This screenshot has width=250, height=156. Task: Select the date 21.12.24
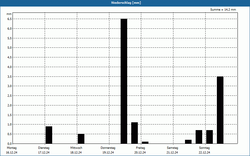tap(172, 153)
